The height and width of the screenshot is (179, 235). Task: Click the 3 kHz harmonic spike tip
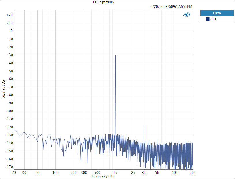pyautogui.click(x=144, y=125)
